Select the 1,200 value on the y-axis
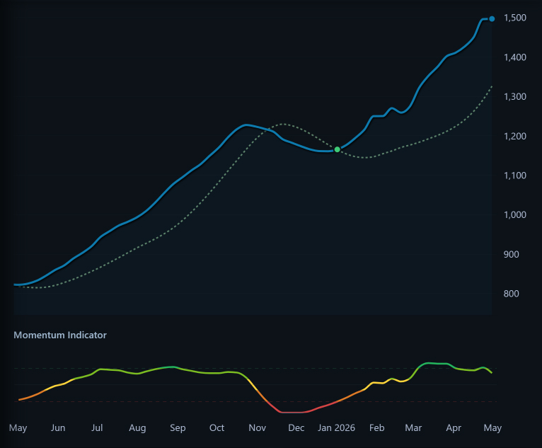The width and height of the screenshot is (542, 448). click(514, 136)
